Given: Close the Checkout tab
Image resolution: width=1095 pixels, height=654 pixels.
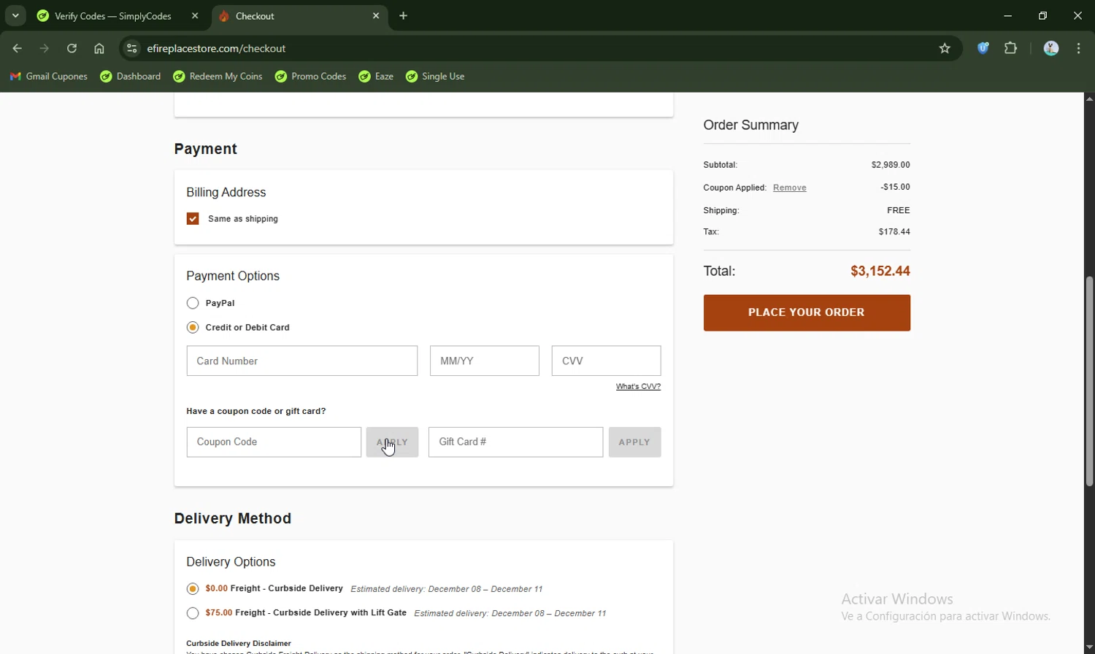Looking at the screenshot, I should pos(376,16).
